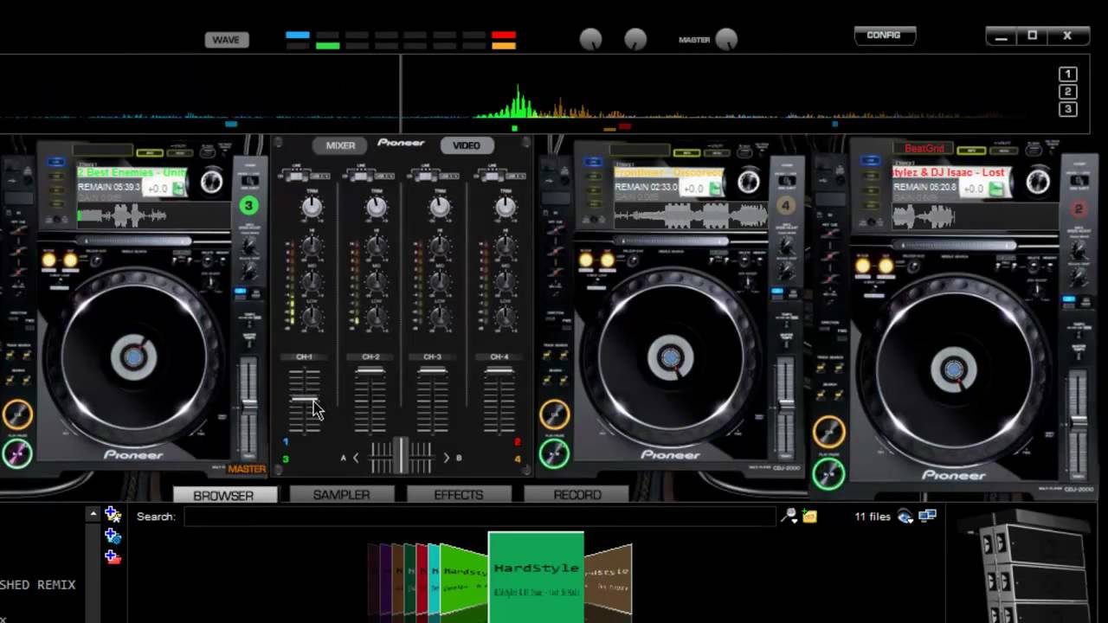Toggle the red deck 2 select button
The height and width of the screenshot is (623, 1108).
click(x=1079, y=209)
